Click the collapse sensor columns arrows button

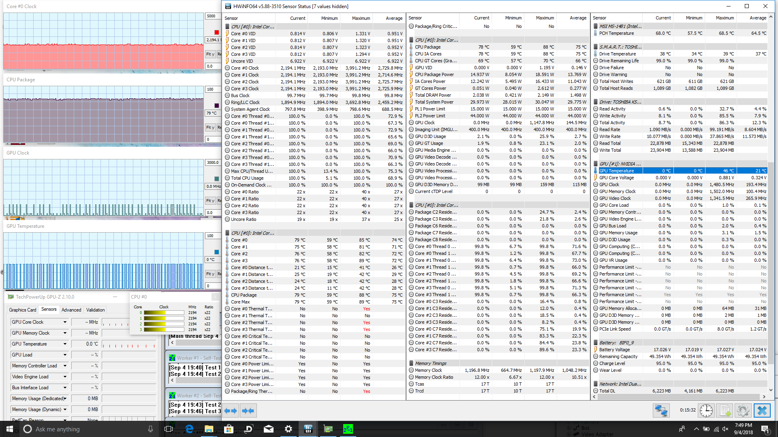coord(248,411)
